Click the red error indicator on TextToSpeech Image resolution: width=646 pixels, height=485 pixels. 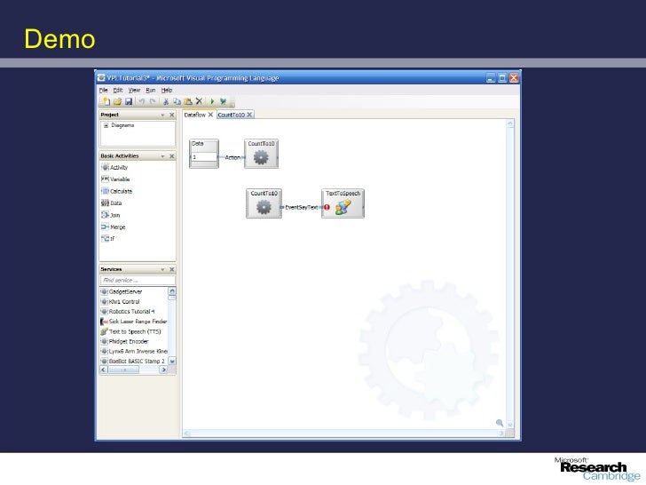pos(327,208)
